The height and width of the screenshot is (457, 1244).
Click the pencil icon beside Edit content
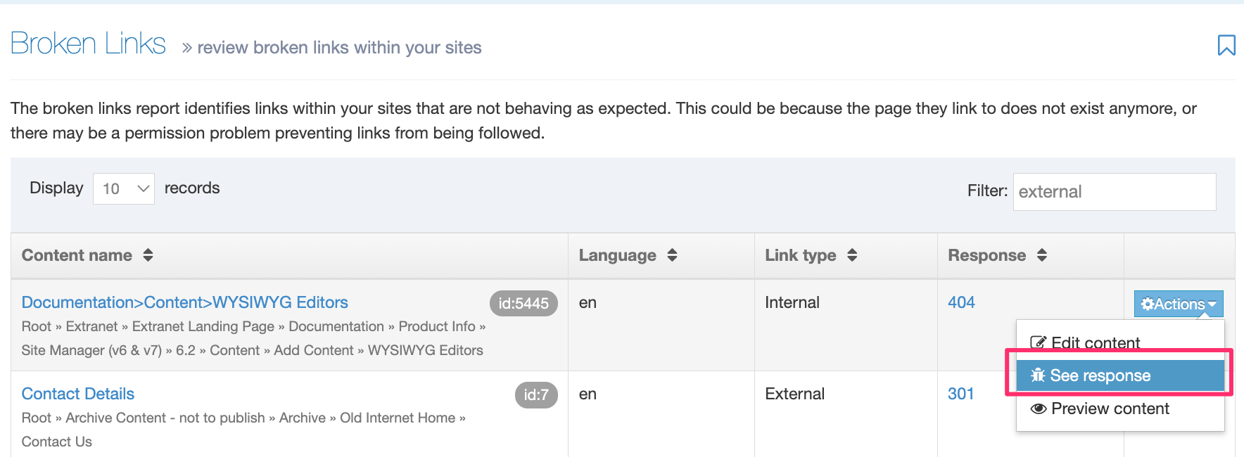(1038, 343)
